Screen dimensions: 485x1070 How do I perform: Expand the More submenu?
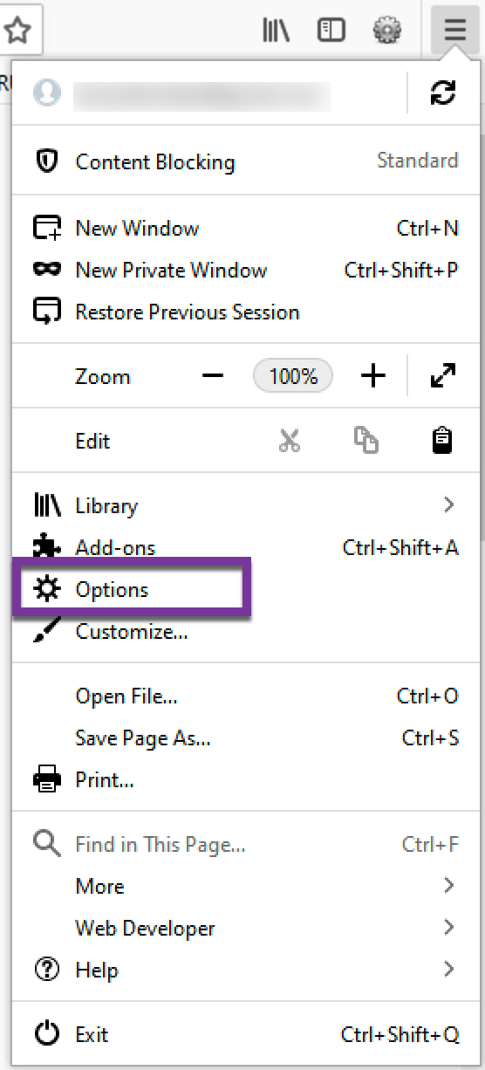tap(244, 886)
